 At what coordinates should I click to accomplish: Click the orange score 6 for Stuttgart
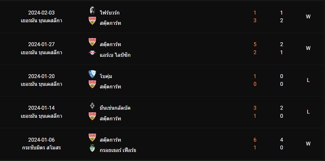tap(255, 140)
